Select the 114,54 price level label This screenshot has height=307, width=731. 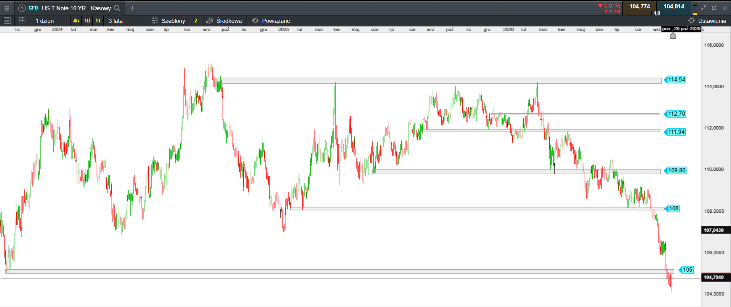click(x=675, y=80)
